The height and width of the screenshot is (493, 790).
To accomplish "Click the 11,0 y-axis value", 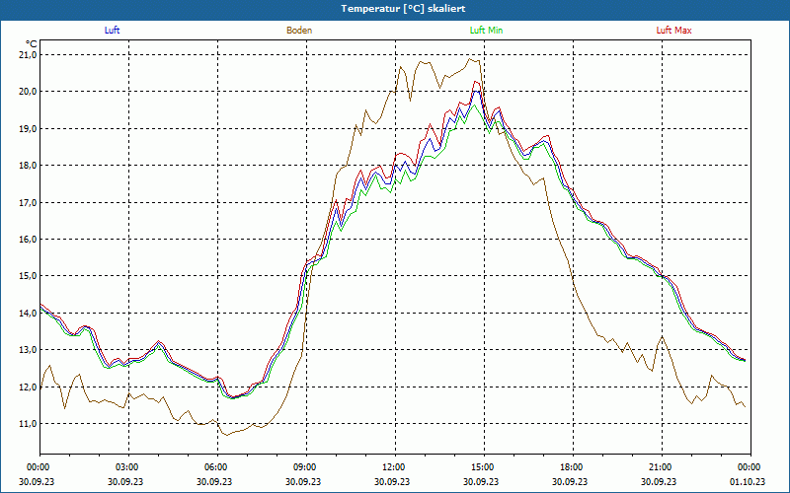I will (x=30, y=424).
